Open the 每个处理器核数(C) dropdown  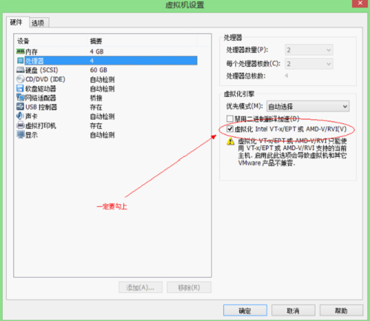(309, 64)
